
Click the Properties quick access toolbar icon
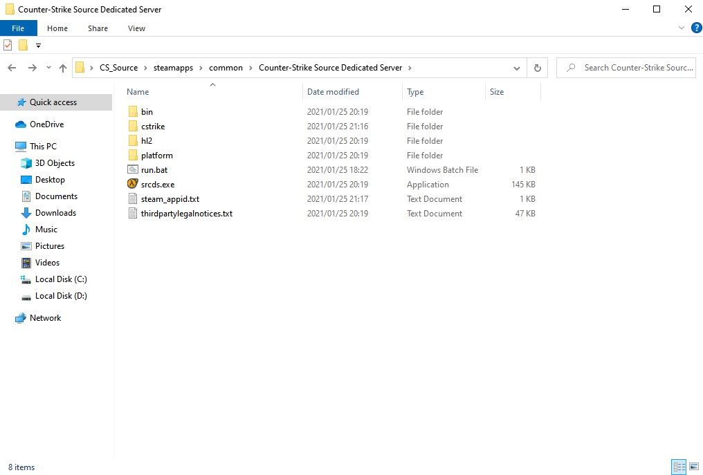8,45
